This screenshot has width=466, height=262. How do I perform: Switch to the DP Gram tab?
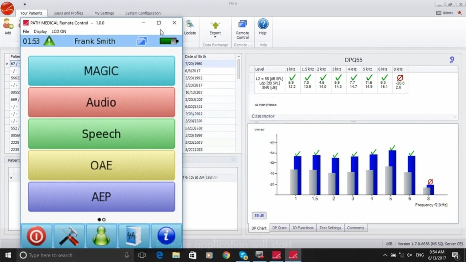tap(279, 228)
